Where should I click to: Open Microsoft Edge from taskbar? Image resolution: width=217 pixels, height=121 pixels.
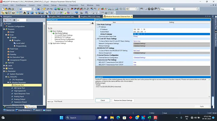click(118, 118)
